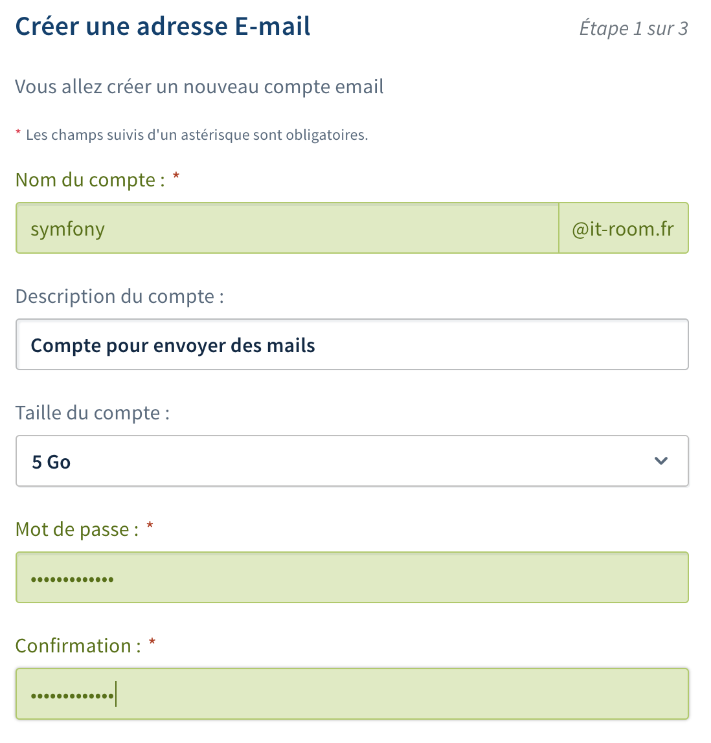Click the 'Étape 1 sur 3' step indicator
The image size is (711, 743).
point(633,28)
